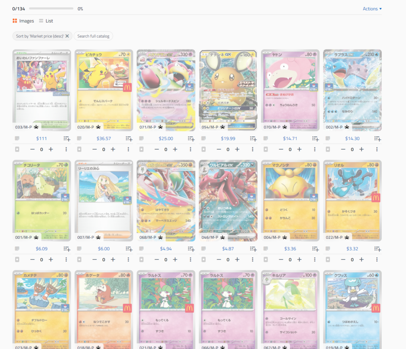The width and height of the screenshot is (406, 349).
Task: Open the Actions dropdown menu
Action: [x=372, y=9]
